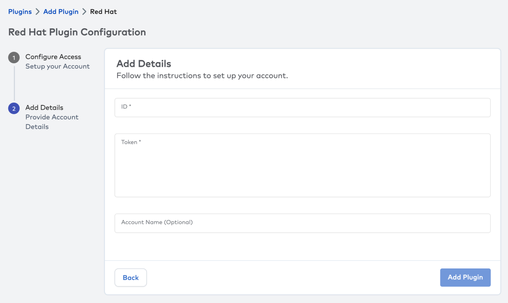
Task: Focus the Account Name (Optional) field
Action: click(302, 223)
